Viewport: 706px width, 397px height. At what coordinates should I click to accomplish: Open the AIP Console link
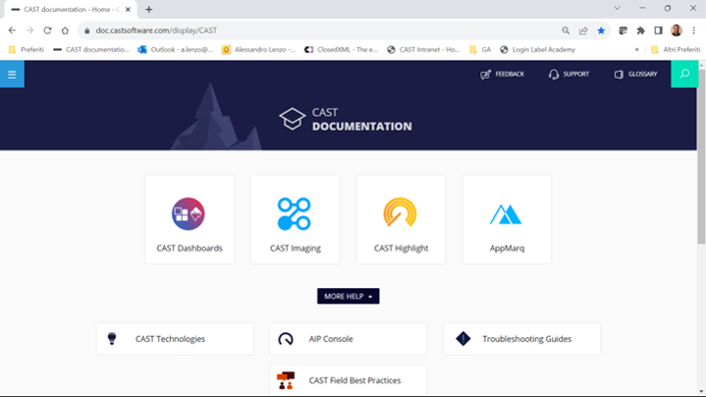click(x=348, y=339)
